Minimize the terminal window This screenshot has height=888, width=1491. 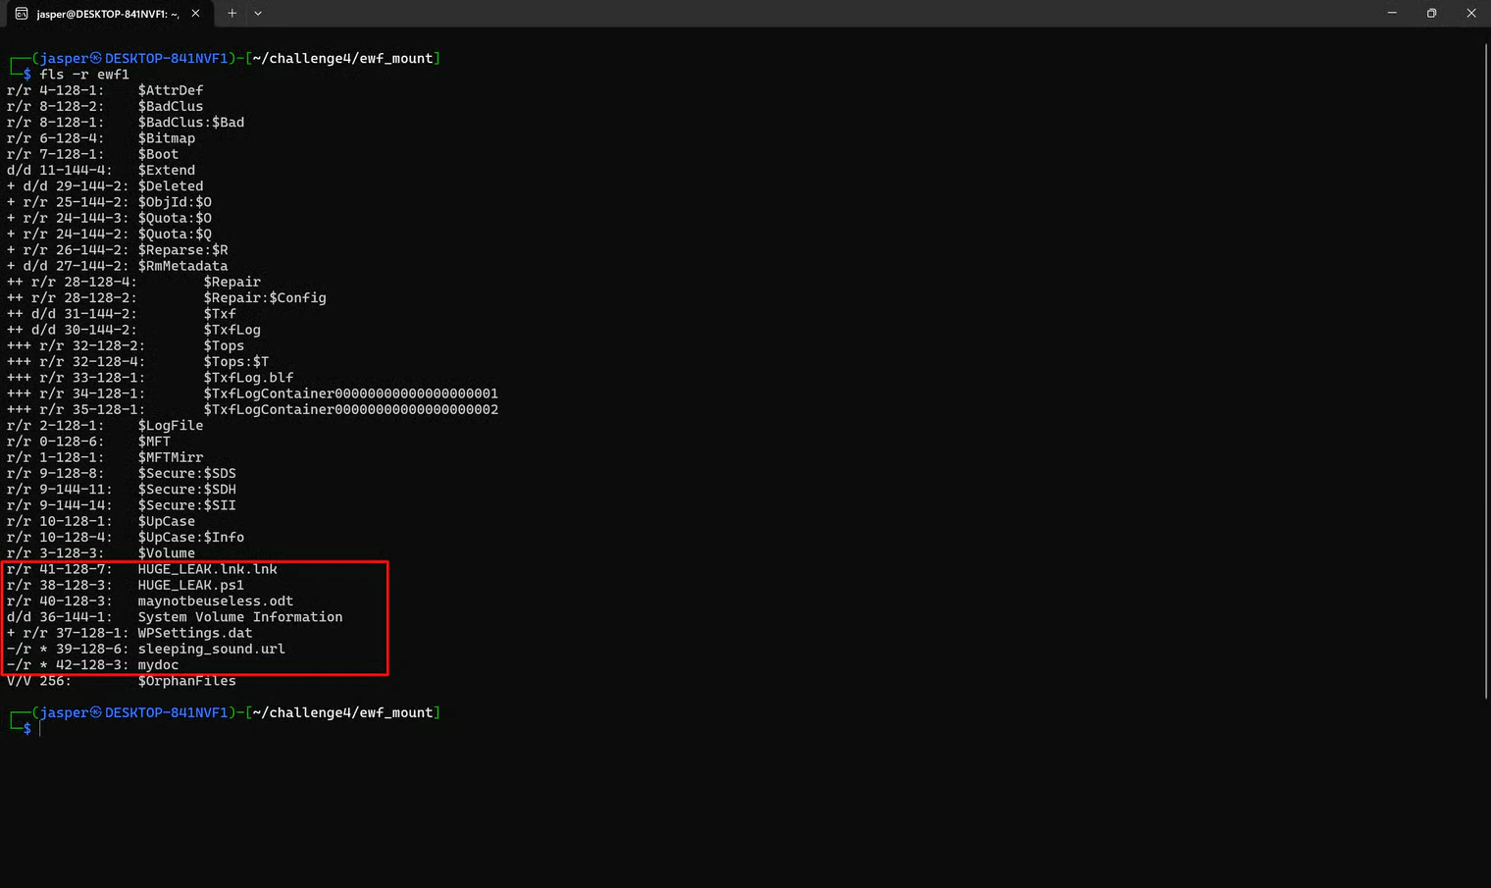coord(1391,13)
